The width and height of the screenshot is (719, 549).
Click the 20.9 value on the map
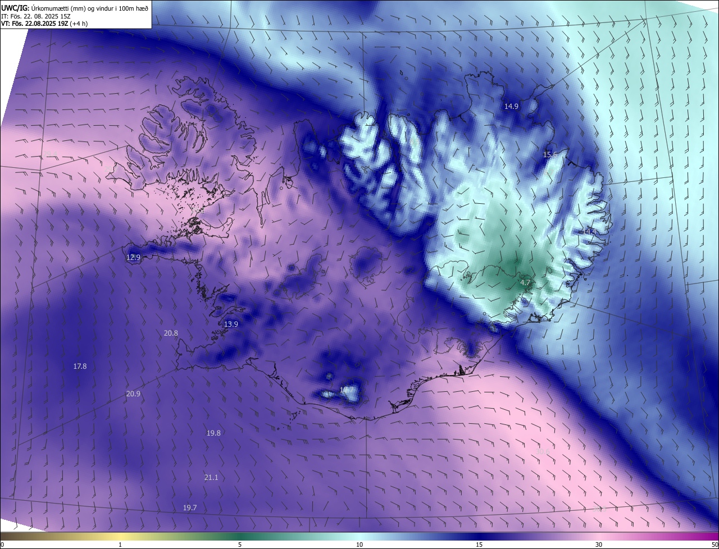pyautogui.click(x=133, y=394)
